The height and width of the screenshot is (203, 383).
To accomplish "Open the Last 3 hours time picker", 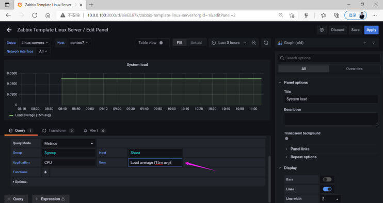I will pyautogui.click(x=229, y=43).
